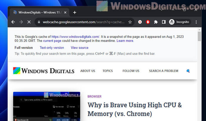
Task: Open the tab search chevron
Action: pyautogui.click(x=162, y=10)
